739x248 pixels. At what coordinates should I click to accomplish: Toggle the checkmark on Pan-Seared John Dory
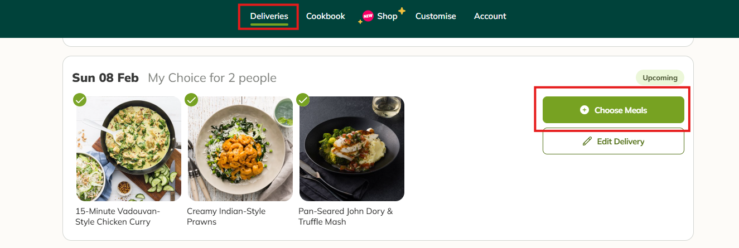click(303, 100)
